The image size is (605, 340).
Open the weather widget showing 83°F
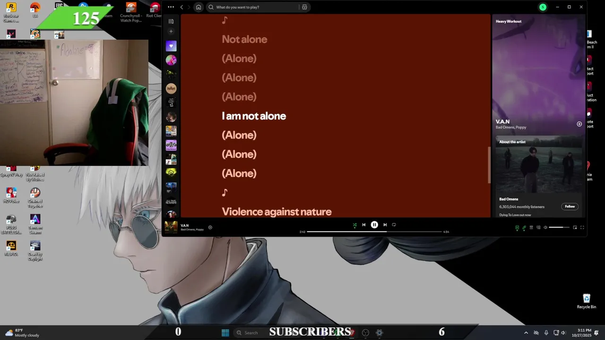point(22,332)
